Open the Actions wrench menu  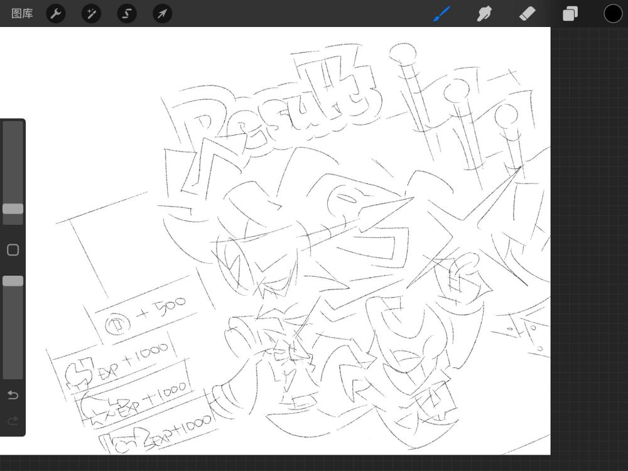[x=56, y=13]
